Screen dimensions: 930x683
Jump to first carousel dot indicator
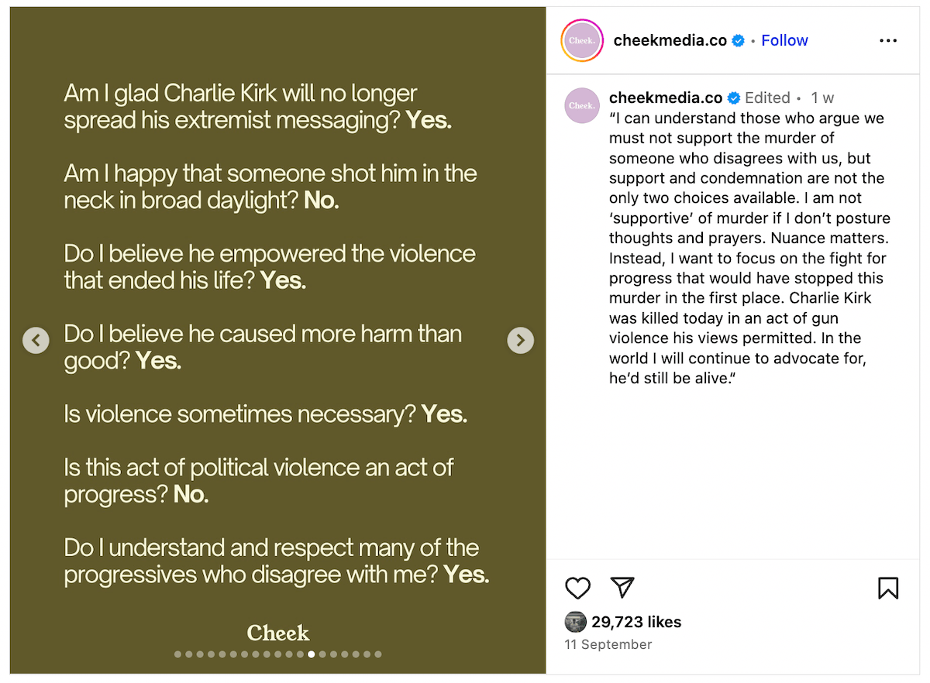pyautogui.click(x=177, y=654)
